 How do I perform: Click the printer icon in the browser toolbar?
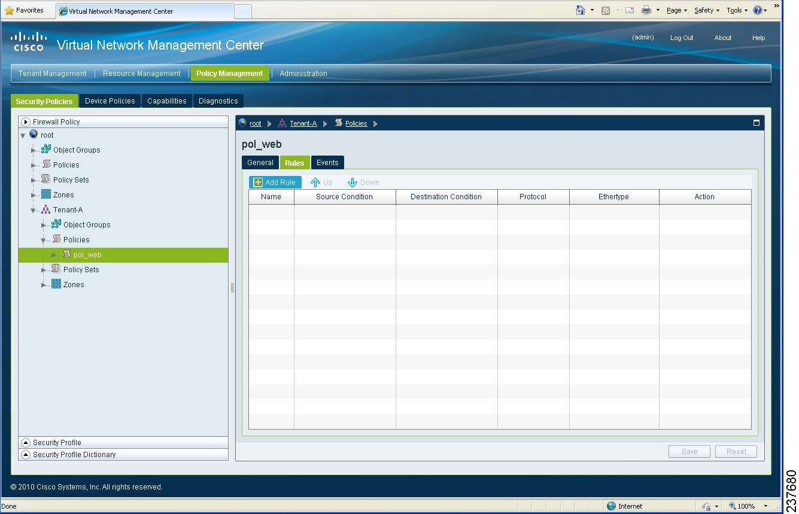646,10
